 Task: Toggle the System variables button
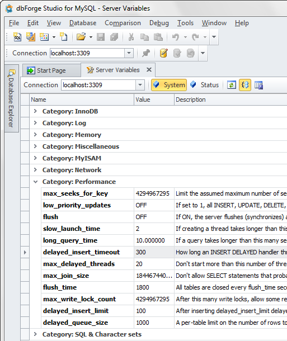pos(169,85)
